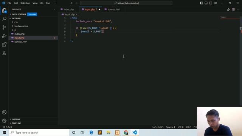242x136 pixels.
Task: Click Ln 5, Col 25 in status bar
Action: click(158, 127)
